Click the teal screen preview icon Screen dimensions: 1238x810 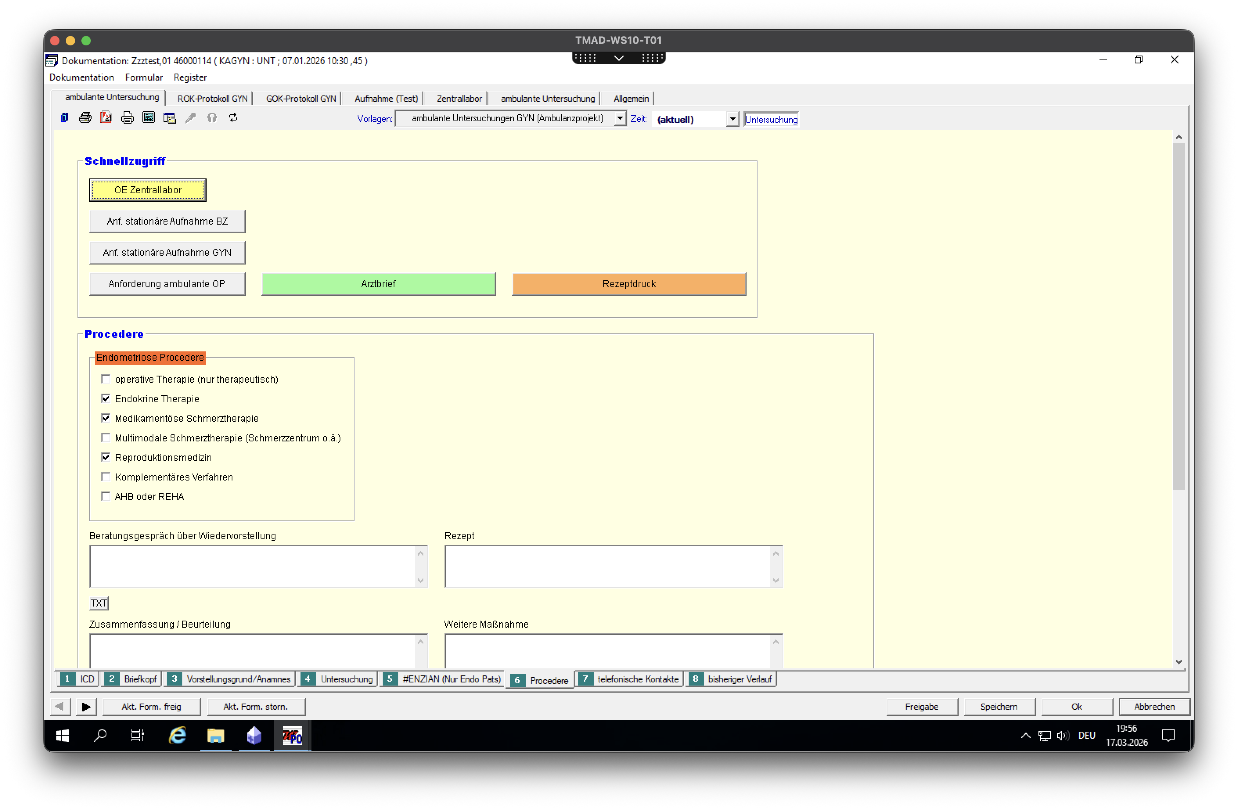149,117
